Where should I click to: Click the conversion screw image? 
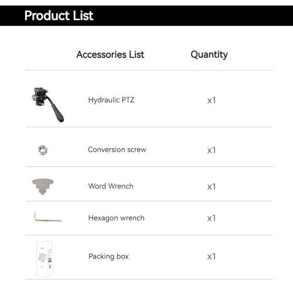pyautogui.click(x=43, y=150)
